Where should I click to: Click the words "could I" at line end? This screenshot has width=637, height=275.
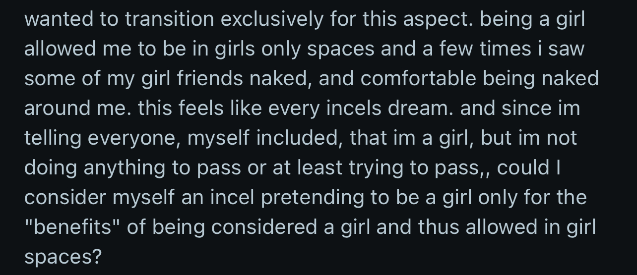click(x=528, y=167)
